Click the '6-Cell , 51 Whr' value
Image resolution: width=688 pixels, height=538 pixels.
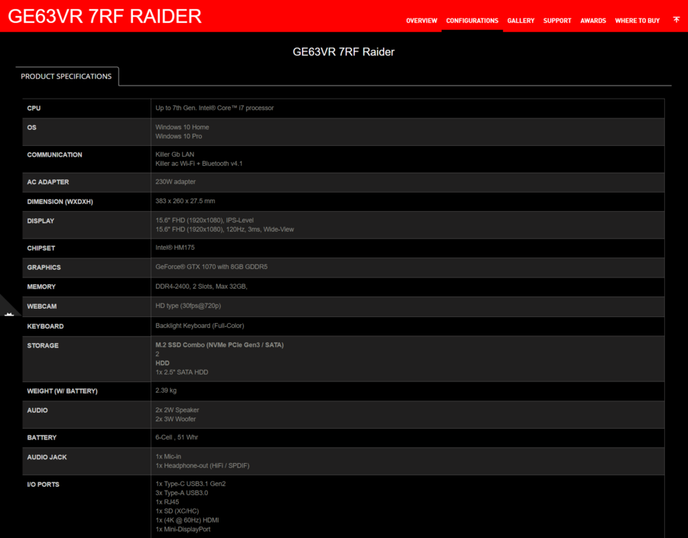pos(177,437)
